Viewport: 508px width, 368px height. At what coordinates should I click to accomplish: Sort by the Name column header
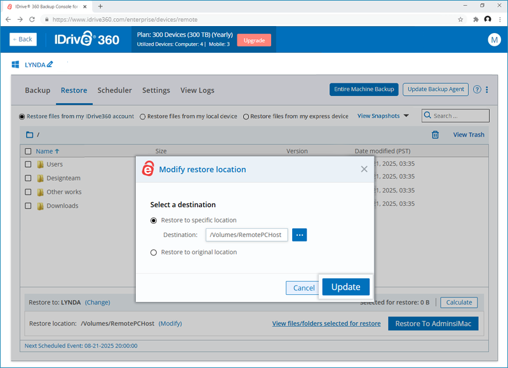(47, 151)
